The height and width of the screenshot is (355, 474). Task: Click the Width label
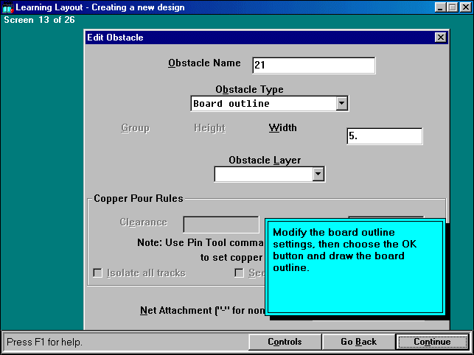point(282,128)
